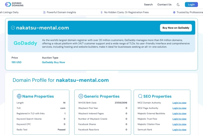Click Login to view for Majestic External Backlinks
203x135 pixels.
179,114
